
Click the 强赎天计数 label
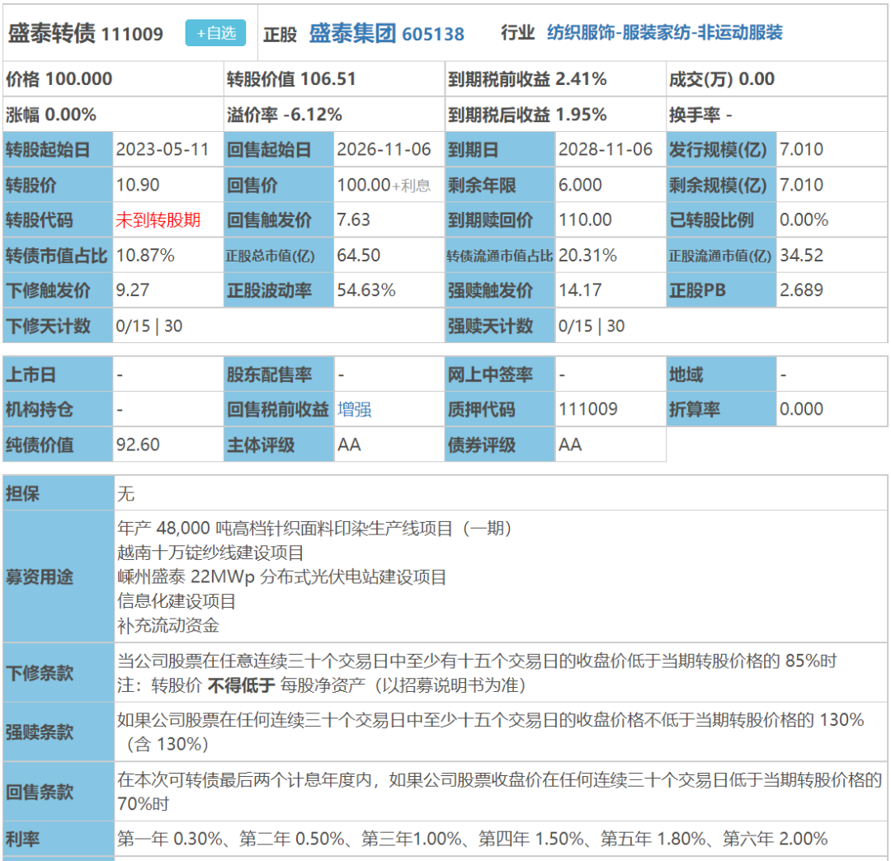(490, 326)
